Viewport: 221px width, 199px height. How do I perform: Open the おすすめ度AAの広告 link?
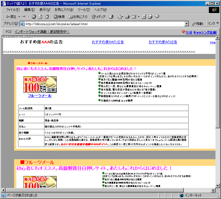(x=108, y=42)
